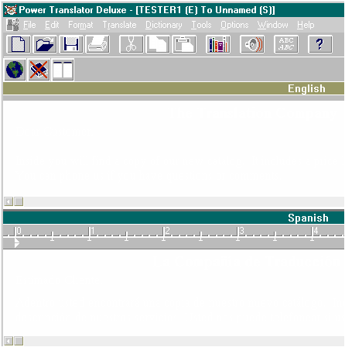
Task: Click the New document icon
Action: coord(19,44)
